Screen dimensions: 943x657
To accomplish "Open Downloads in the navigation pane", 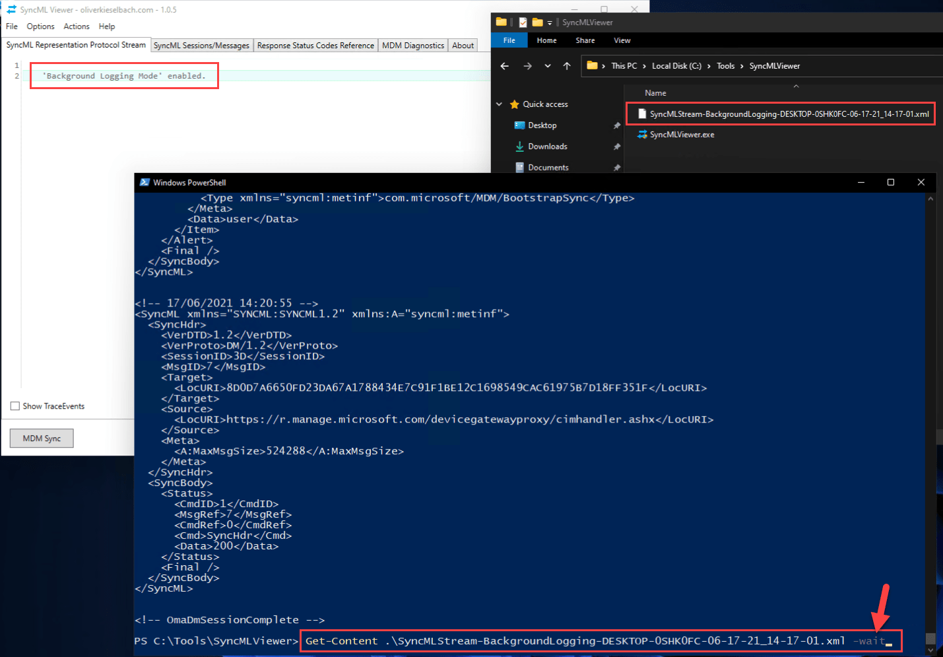I will point(547,147).
